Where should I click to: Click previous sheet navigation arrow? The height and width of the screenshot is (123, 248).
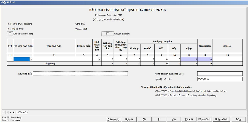tap(7, 112)
